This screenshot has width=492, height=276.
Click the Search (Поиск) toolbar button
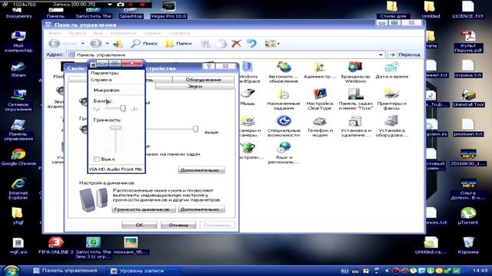[x=145, y=44]
